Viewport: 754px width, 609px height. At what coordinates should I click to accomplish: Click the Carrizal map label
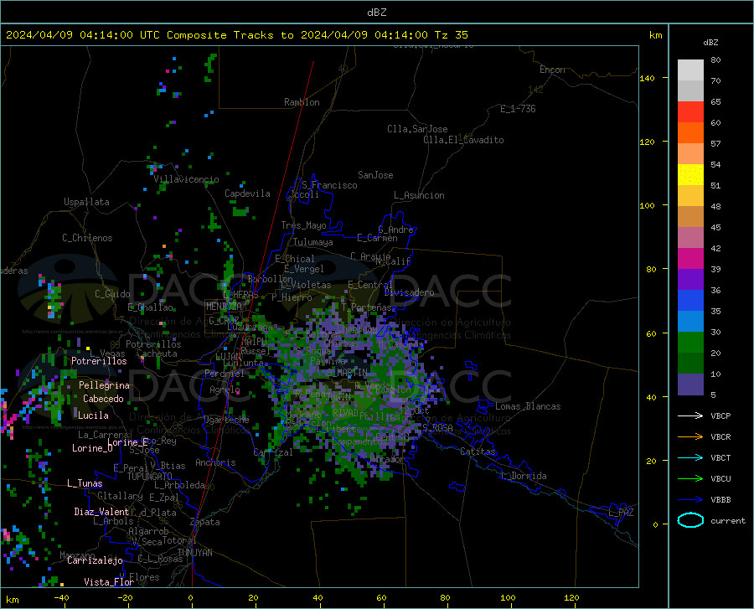click(273, 452)
